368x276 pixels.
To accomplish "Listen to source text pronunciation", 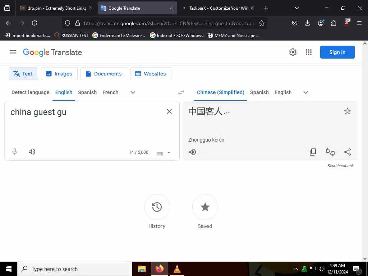I will pos(32,152).
